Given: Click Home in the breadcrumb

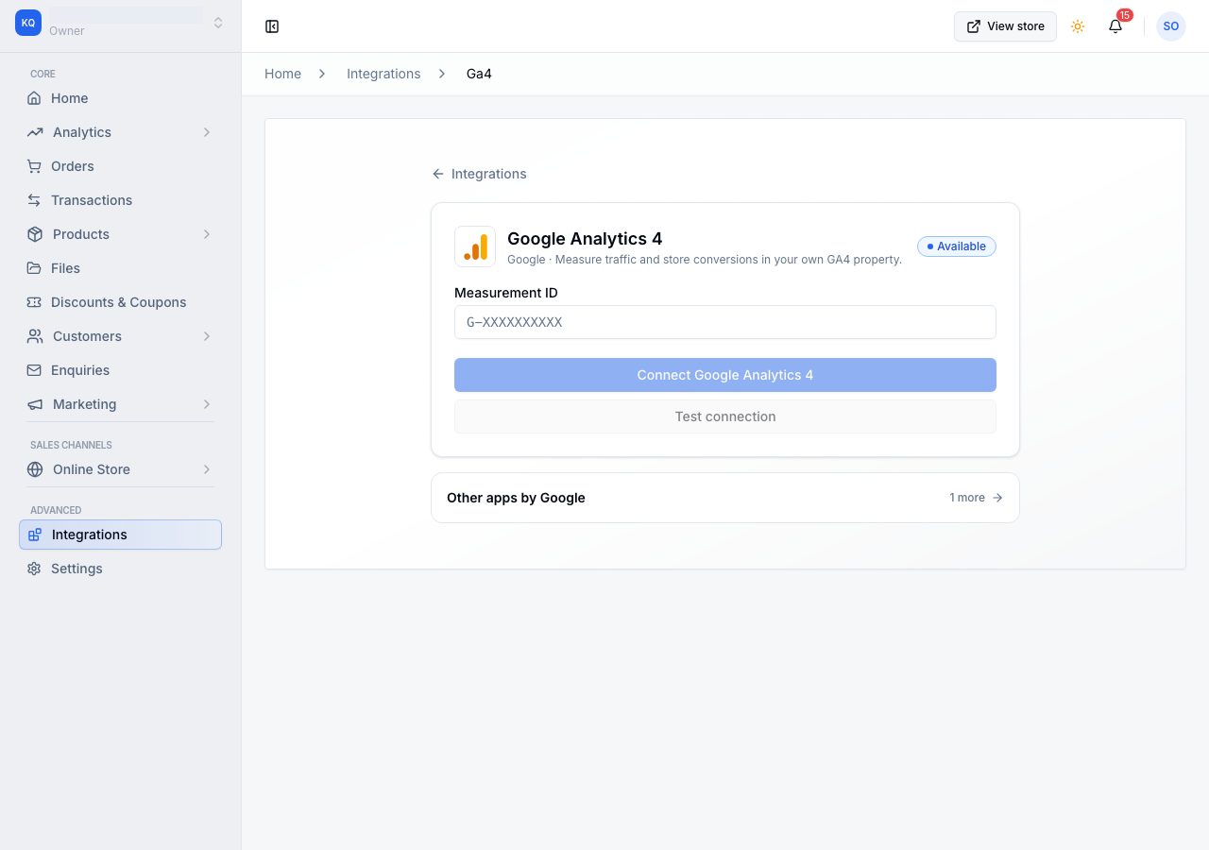Looking at the screenshot, I should point(282,74).
